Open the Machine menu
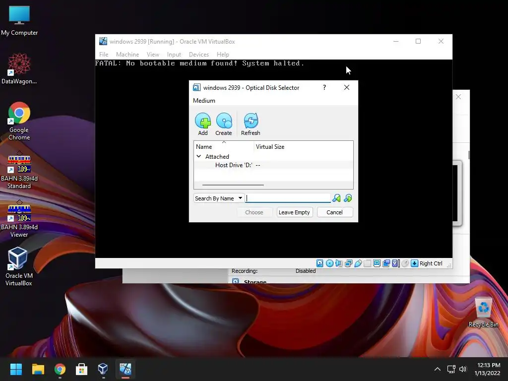Screen dimensions: 508x381 point(127,55)
